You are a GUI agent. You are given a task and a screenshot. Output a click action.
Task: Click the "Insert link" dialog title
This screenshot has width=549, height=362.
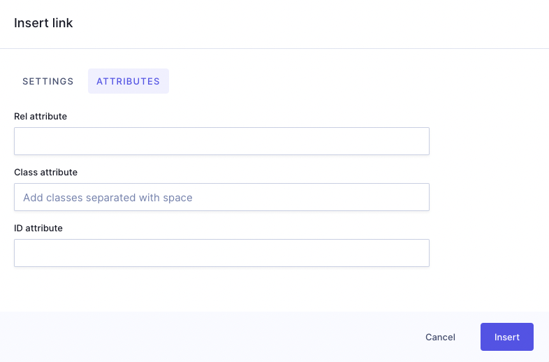tap(43, 23)
